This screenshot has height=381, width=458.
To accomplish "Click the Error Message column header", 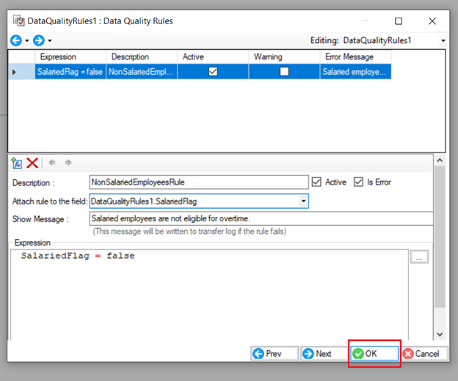I will pos(355,56).
